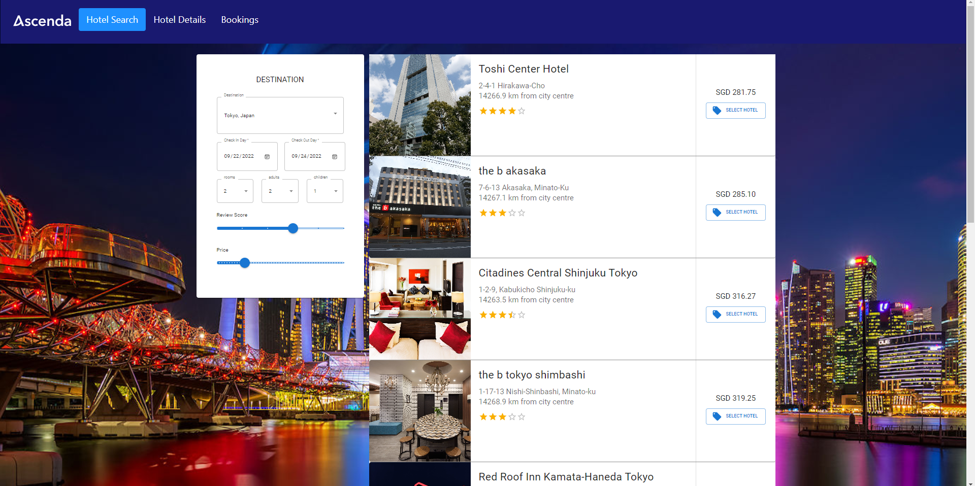Open the b tokyo shimbashi photo
The image size is (975, 486).
click(420, 411)
